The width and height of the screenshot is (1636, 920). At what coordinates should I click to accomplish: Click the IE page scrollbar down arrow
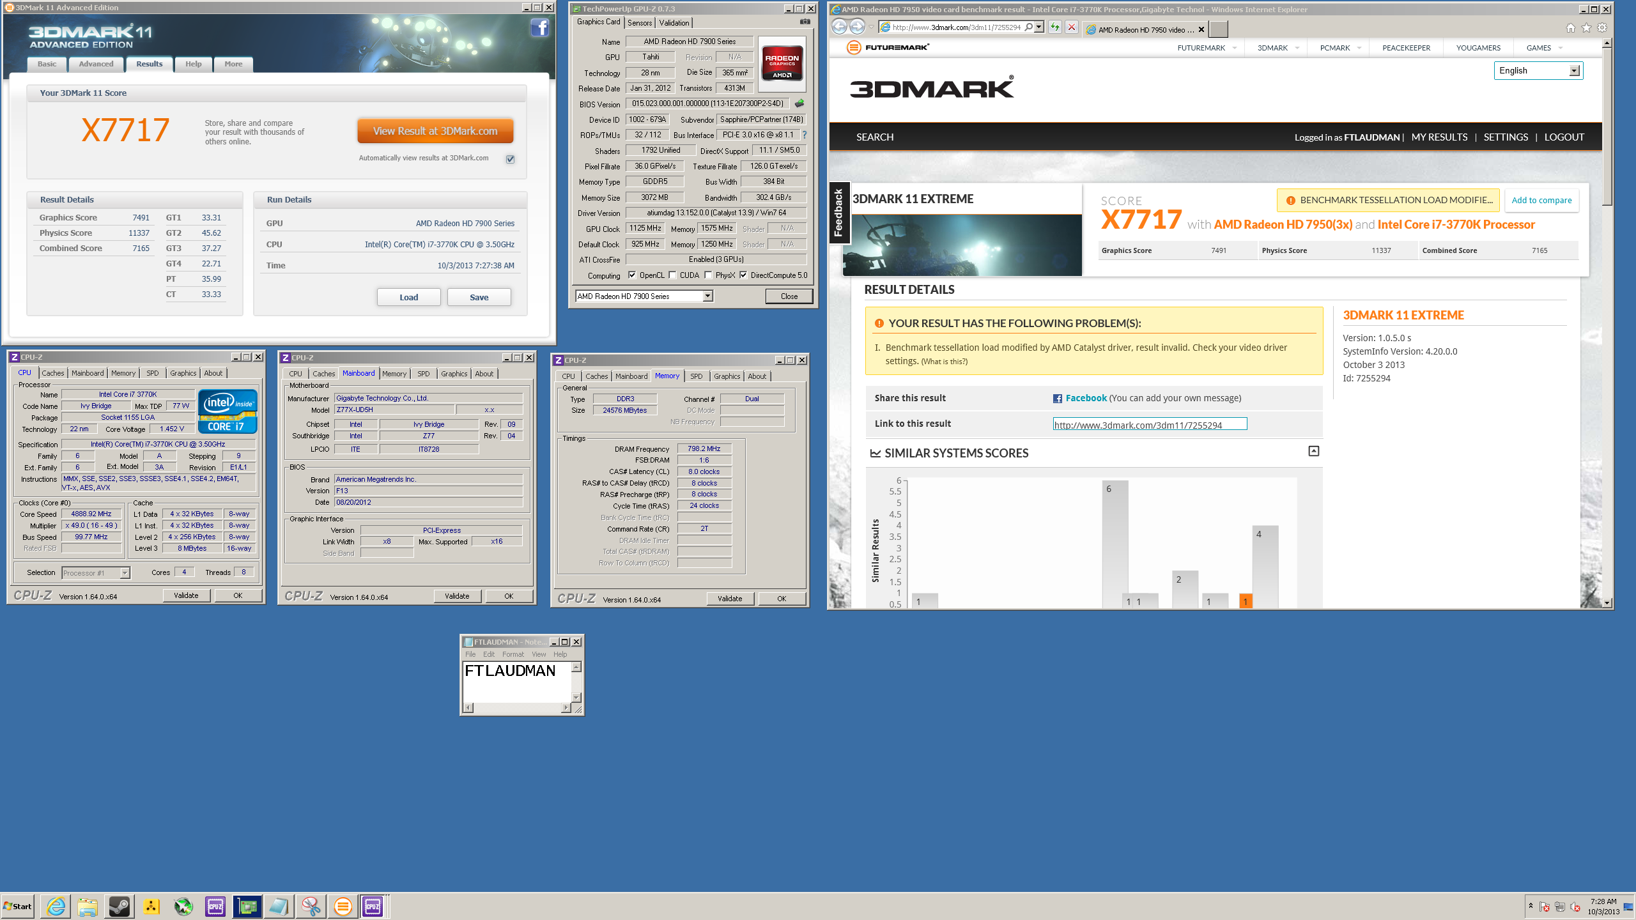(1607, 602)
